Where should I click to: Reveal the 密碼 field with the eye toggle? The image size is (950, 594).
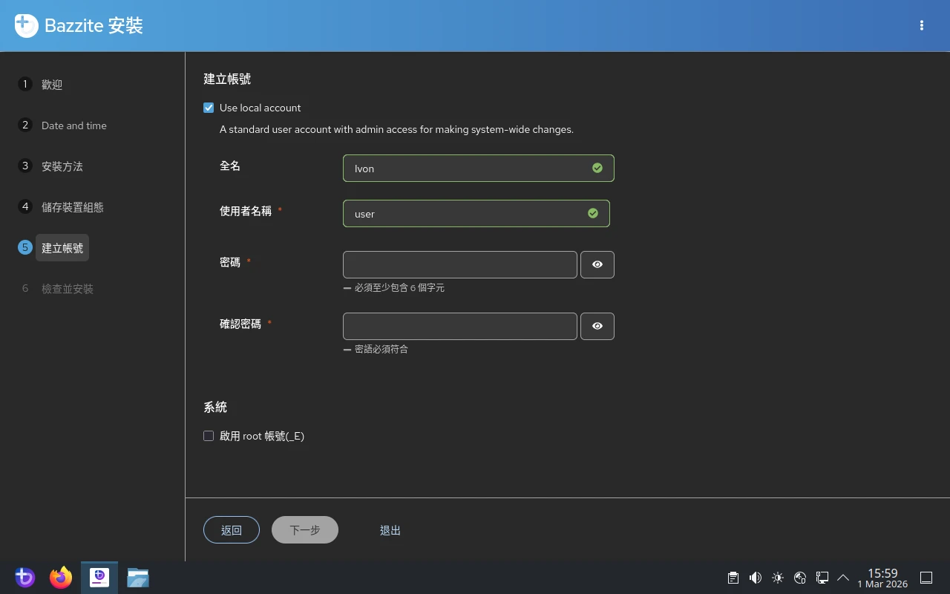click(x=597, y=264)
